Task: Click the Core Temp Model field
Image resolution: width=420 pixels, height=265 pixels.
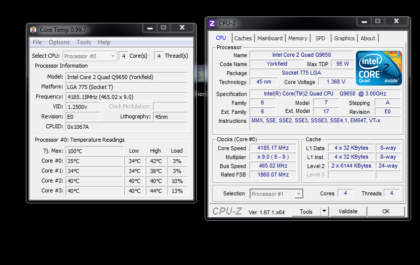Action: click(126, 77)
